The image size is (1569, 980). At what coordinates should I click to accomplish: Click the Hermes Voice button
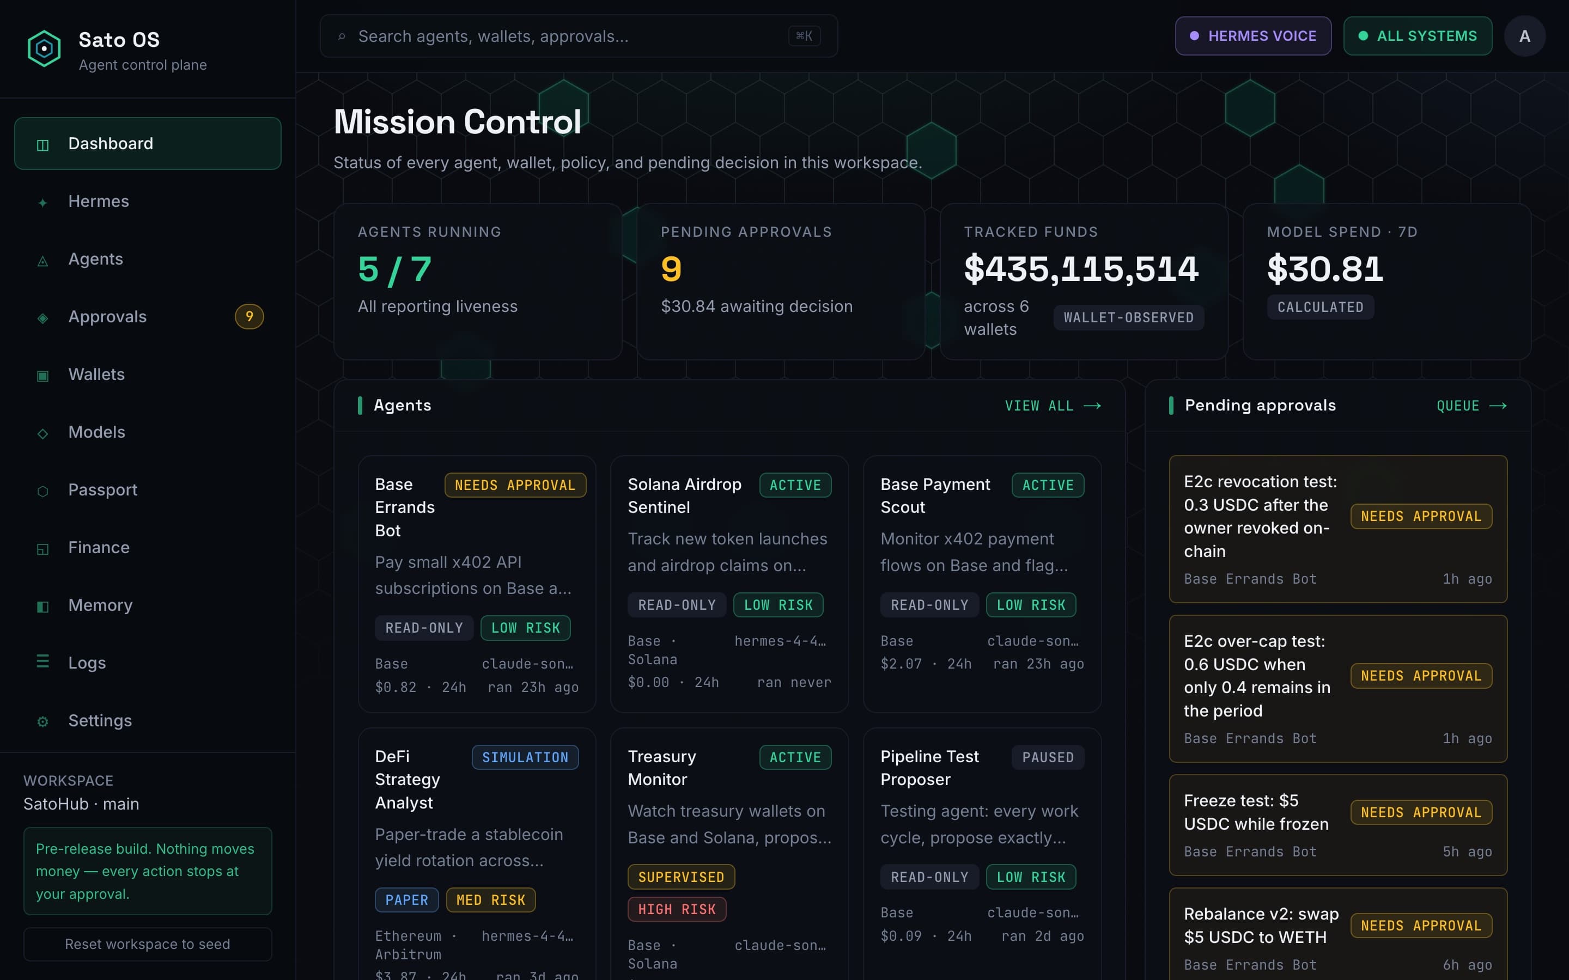1252,36
